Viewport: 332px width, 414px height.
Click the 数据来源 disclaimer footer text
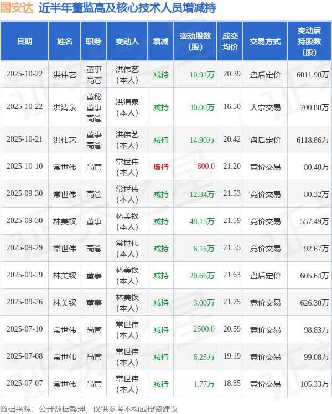(x=89, y=409)
